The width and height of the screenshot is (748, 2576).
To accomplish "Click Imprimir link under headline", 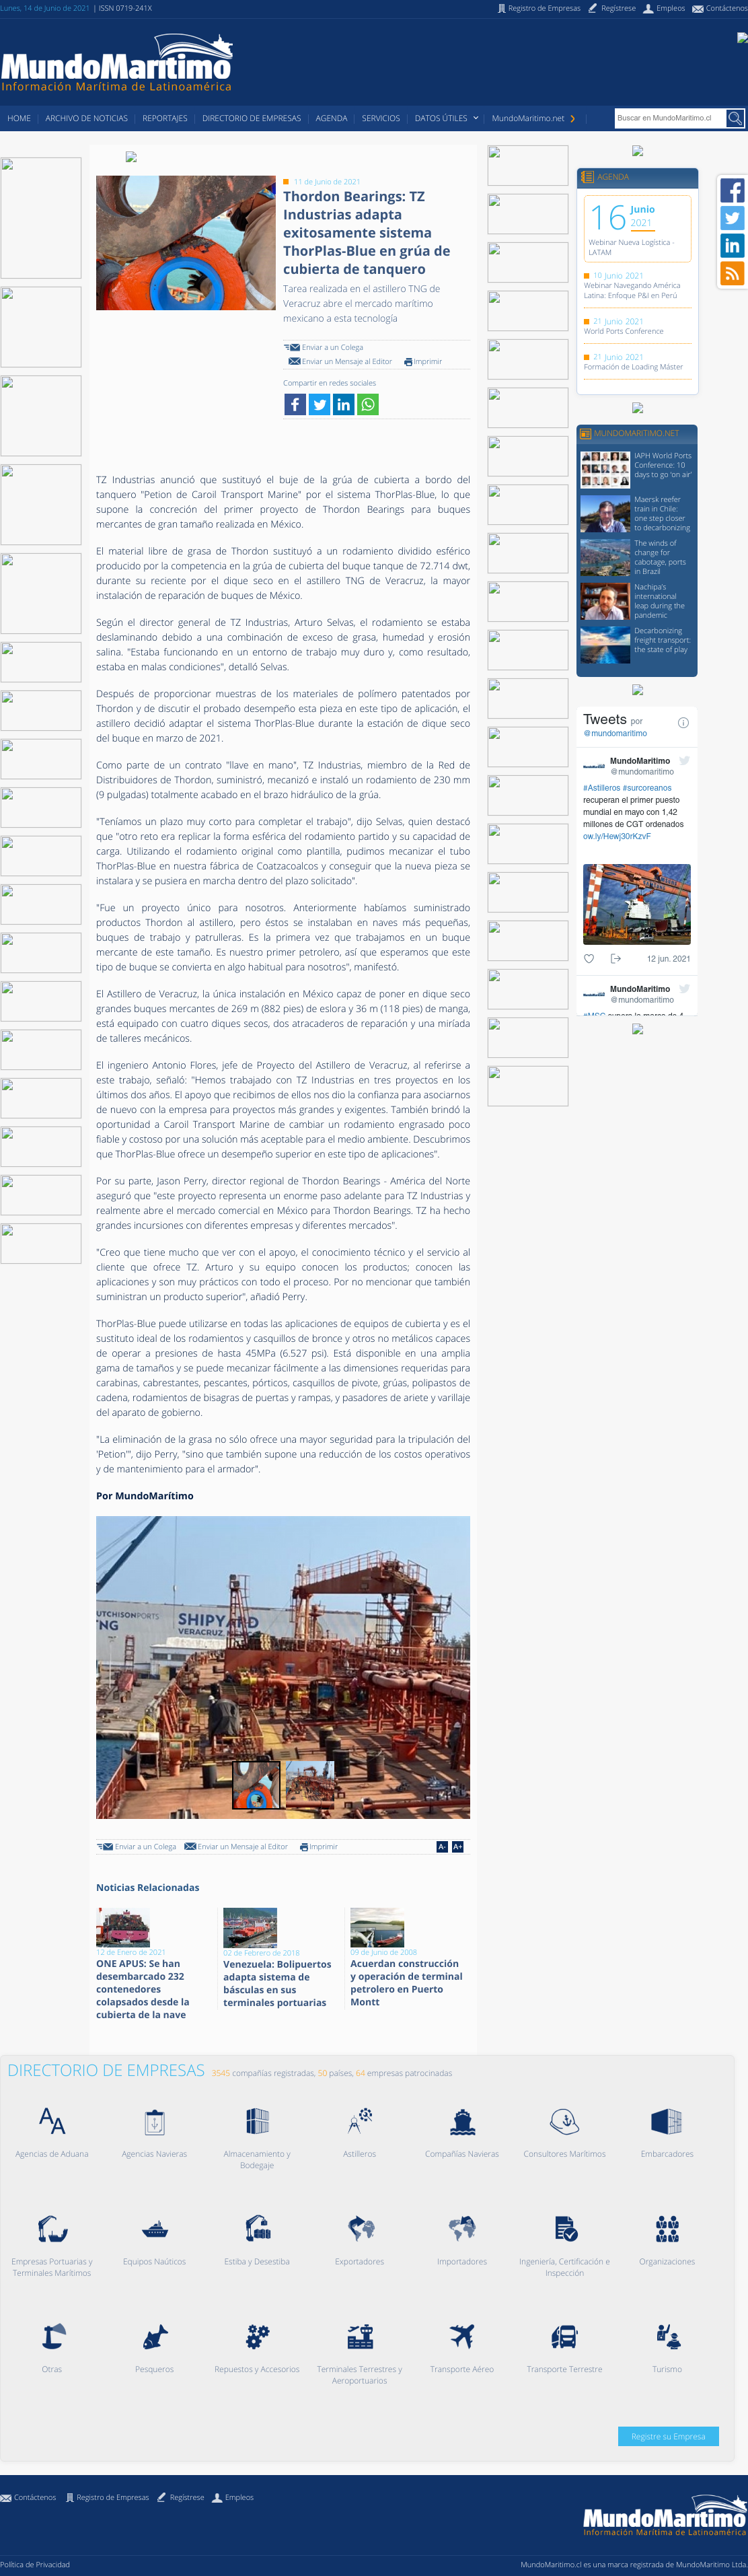I will click(423, 361).
